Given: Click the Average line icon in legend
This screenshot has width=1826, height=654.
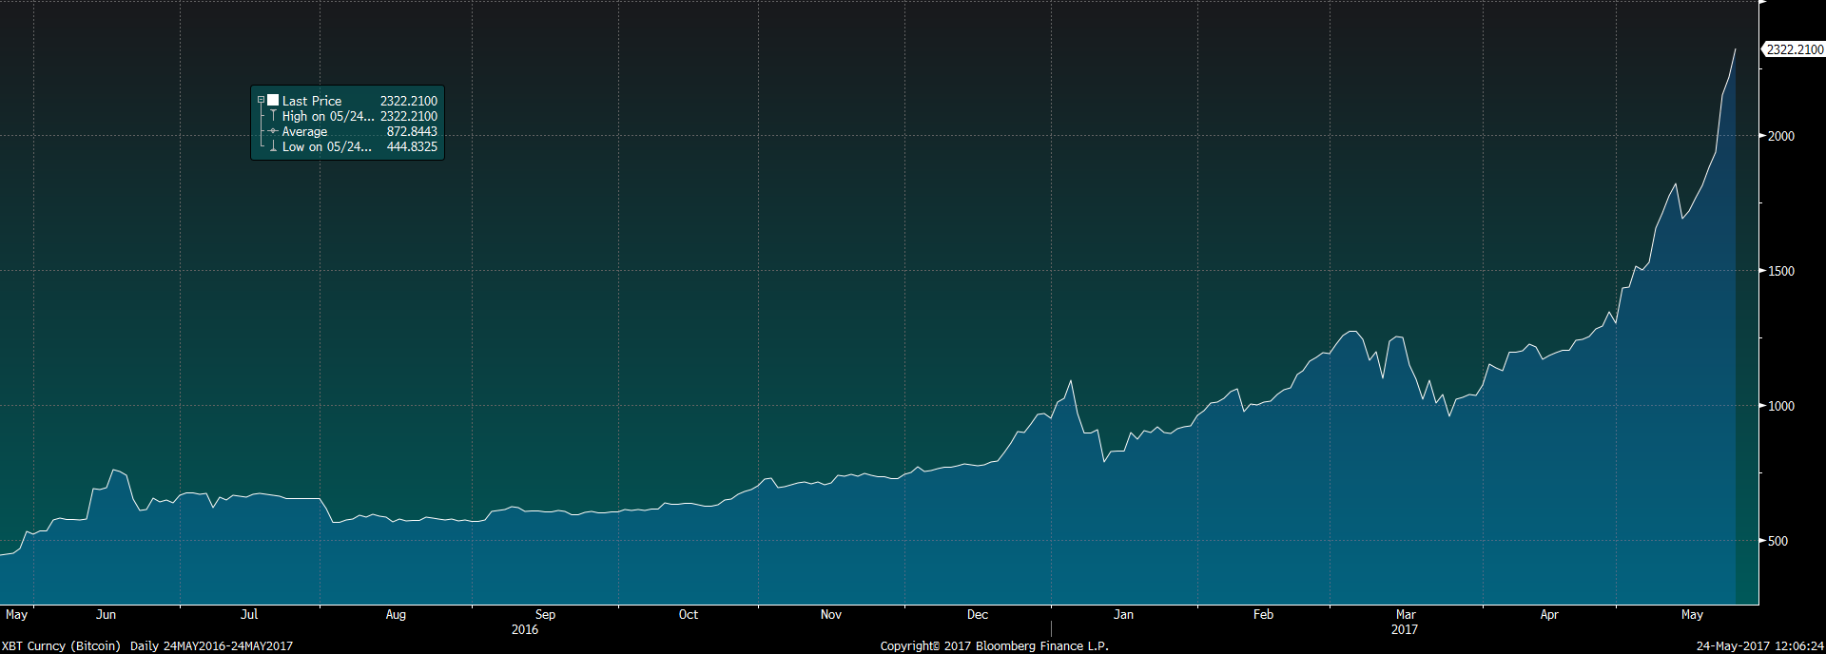Looking at the screenshot, I should (273, 131).
